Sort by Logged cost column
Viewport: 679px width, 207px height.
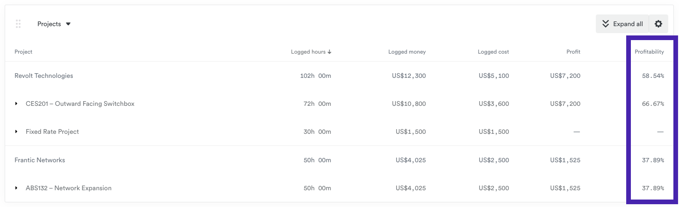point(493,52)
